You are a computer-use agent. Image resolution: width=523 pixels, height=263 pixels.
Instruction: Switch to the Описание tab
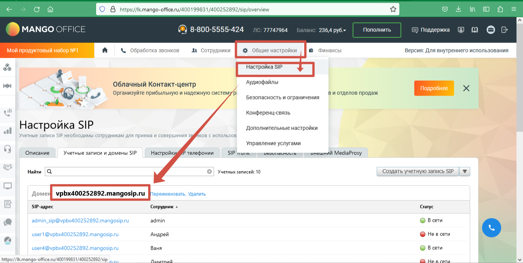pyautogui.click(x=37, y=153)
